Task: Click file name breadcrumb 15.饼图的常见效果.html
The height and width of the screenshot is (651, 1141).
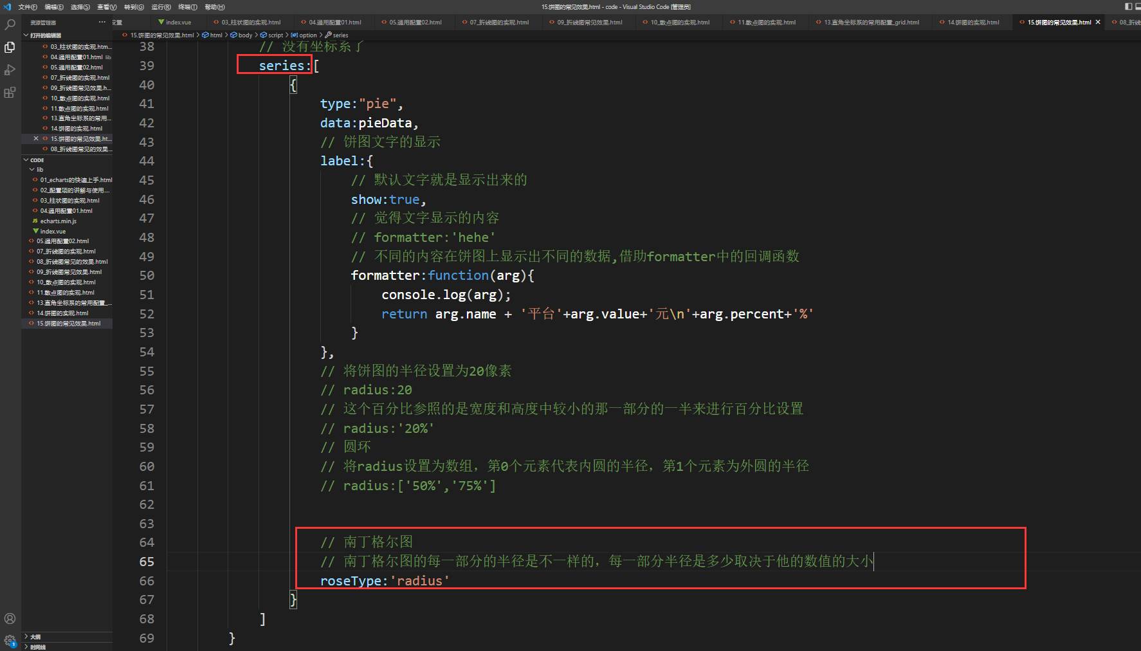Action: [158, 35]
